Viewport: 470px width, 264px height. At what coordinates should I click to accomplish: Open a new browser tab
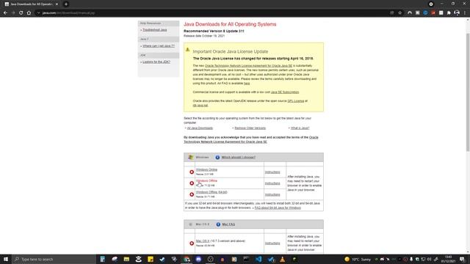click(x=66, y=4)
